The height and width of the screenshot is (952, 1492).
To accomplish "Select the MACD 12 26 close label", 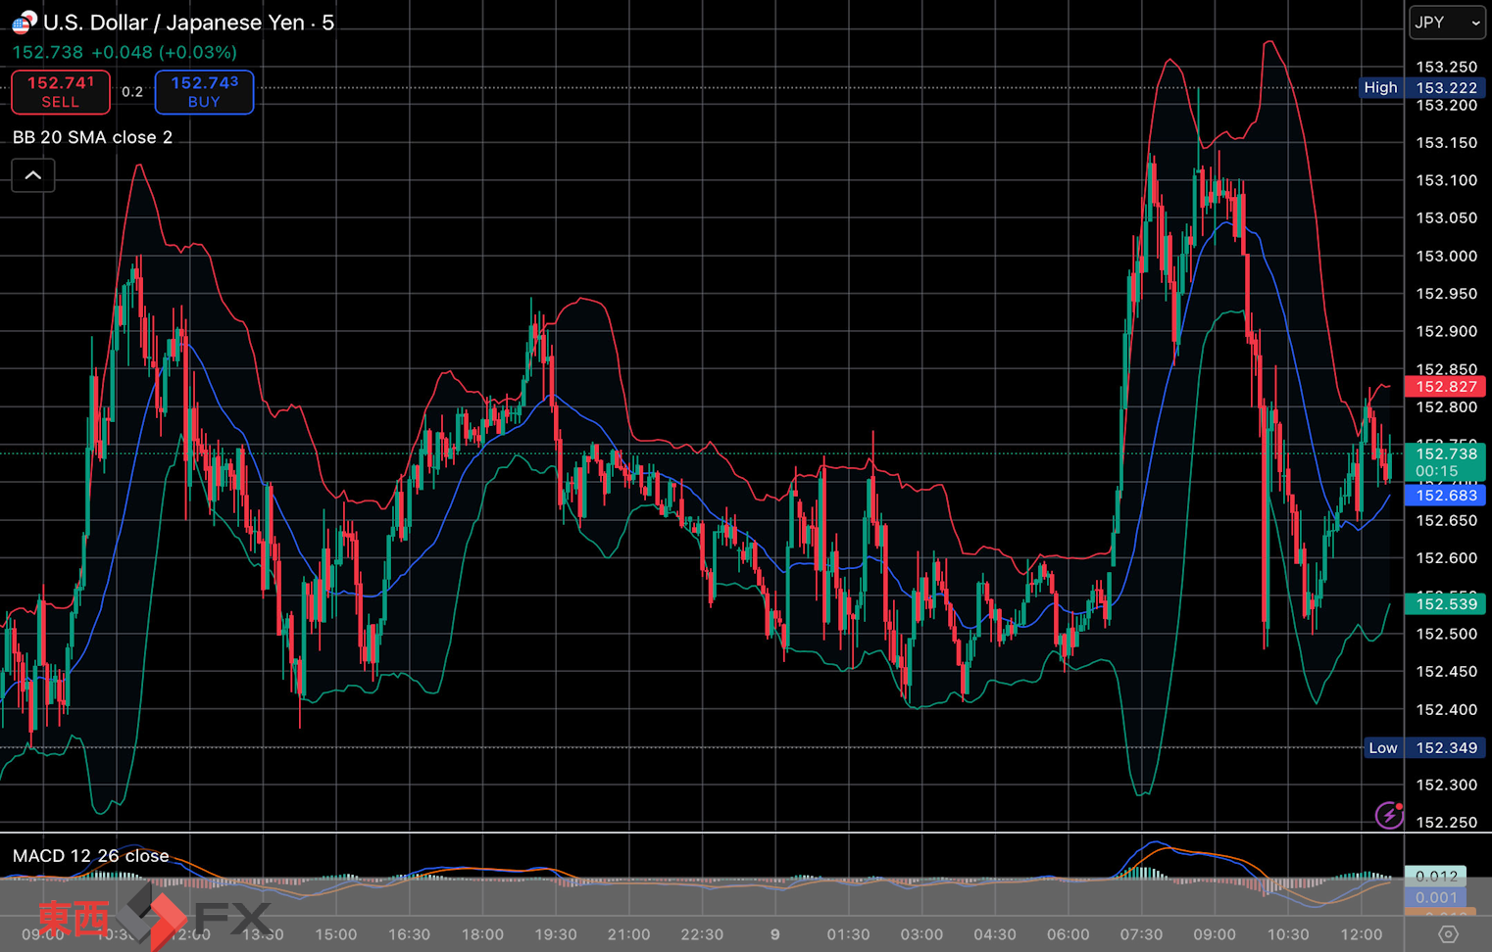I will 90,856.
